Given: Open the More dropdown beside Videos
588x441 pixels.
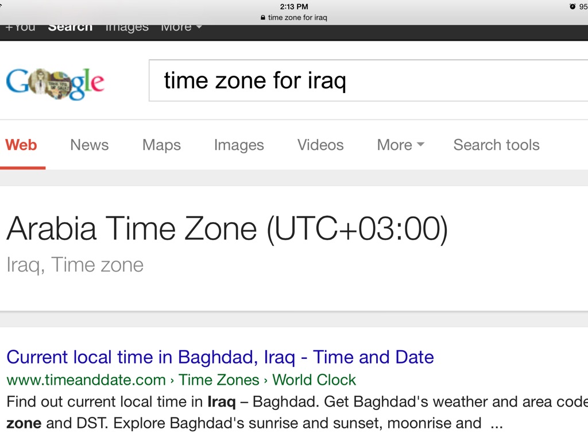Looking at the screenshot, I should pyautogui.click(x=400, y=145).
